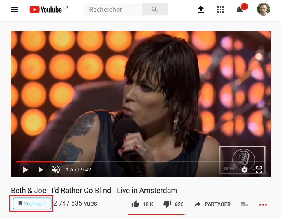Click the magnifier search button

point(155,9)
